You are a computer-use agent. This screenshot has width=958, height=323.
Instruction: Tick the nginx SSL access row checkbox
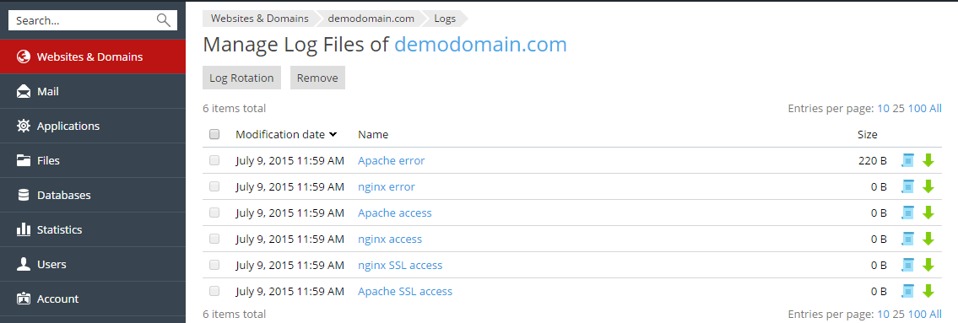click(x=214, y=265)
